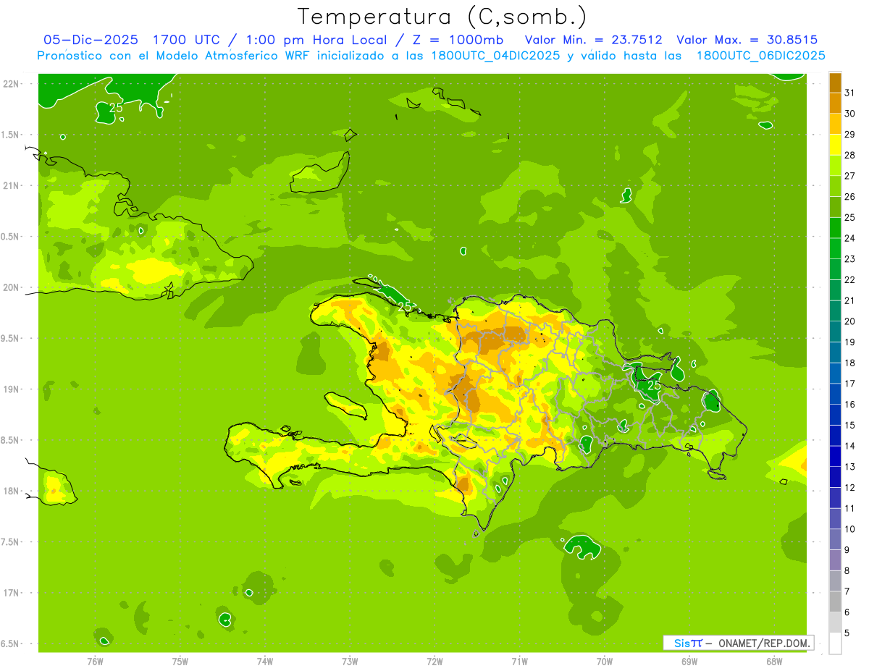Click the '11' label on the color scale
869x671 pixels.
851,508
